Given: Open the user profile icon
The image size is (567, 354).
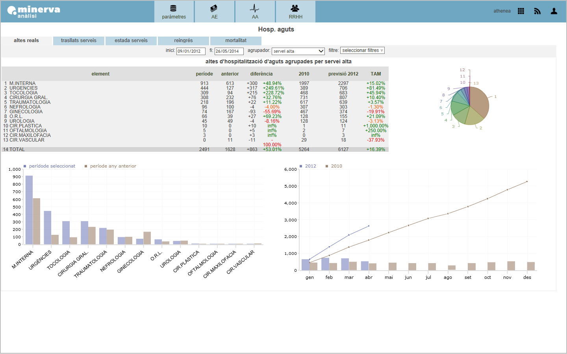Looking at the screenshot, I should point(554,11).
